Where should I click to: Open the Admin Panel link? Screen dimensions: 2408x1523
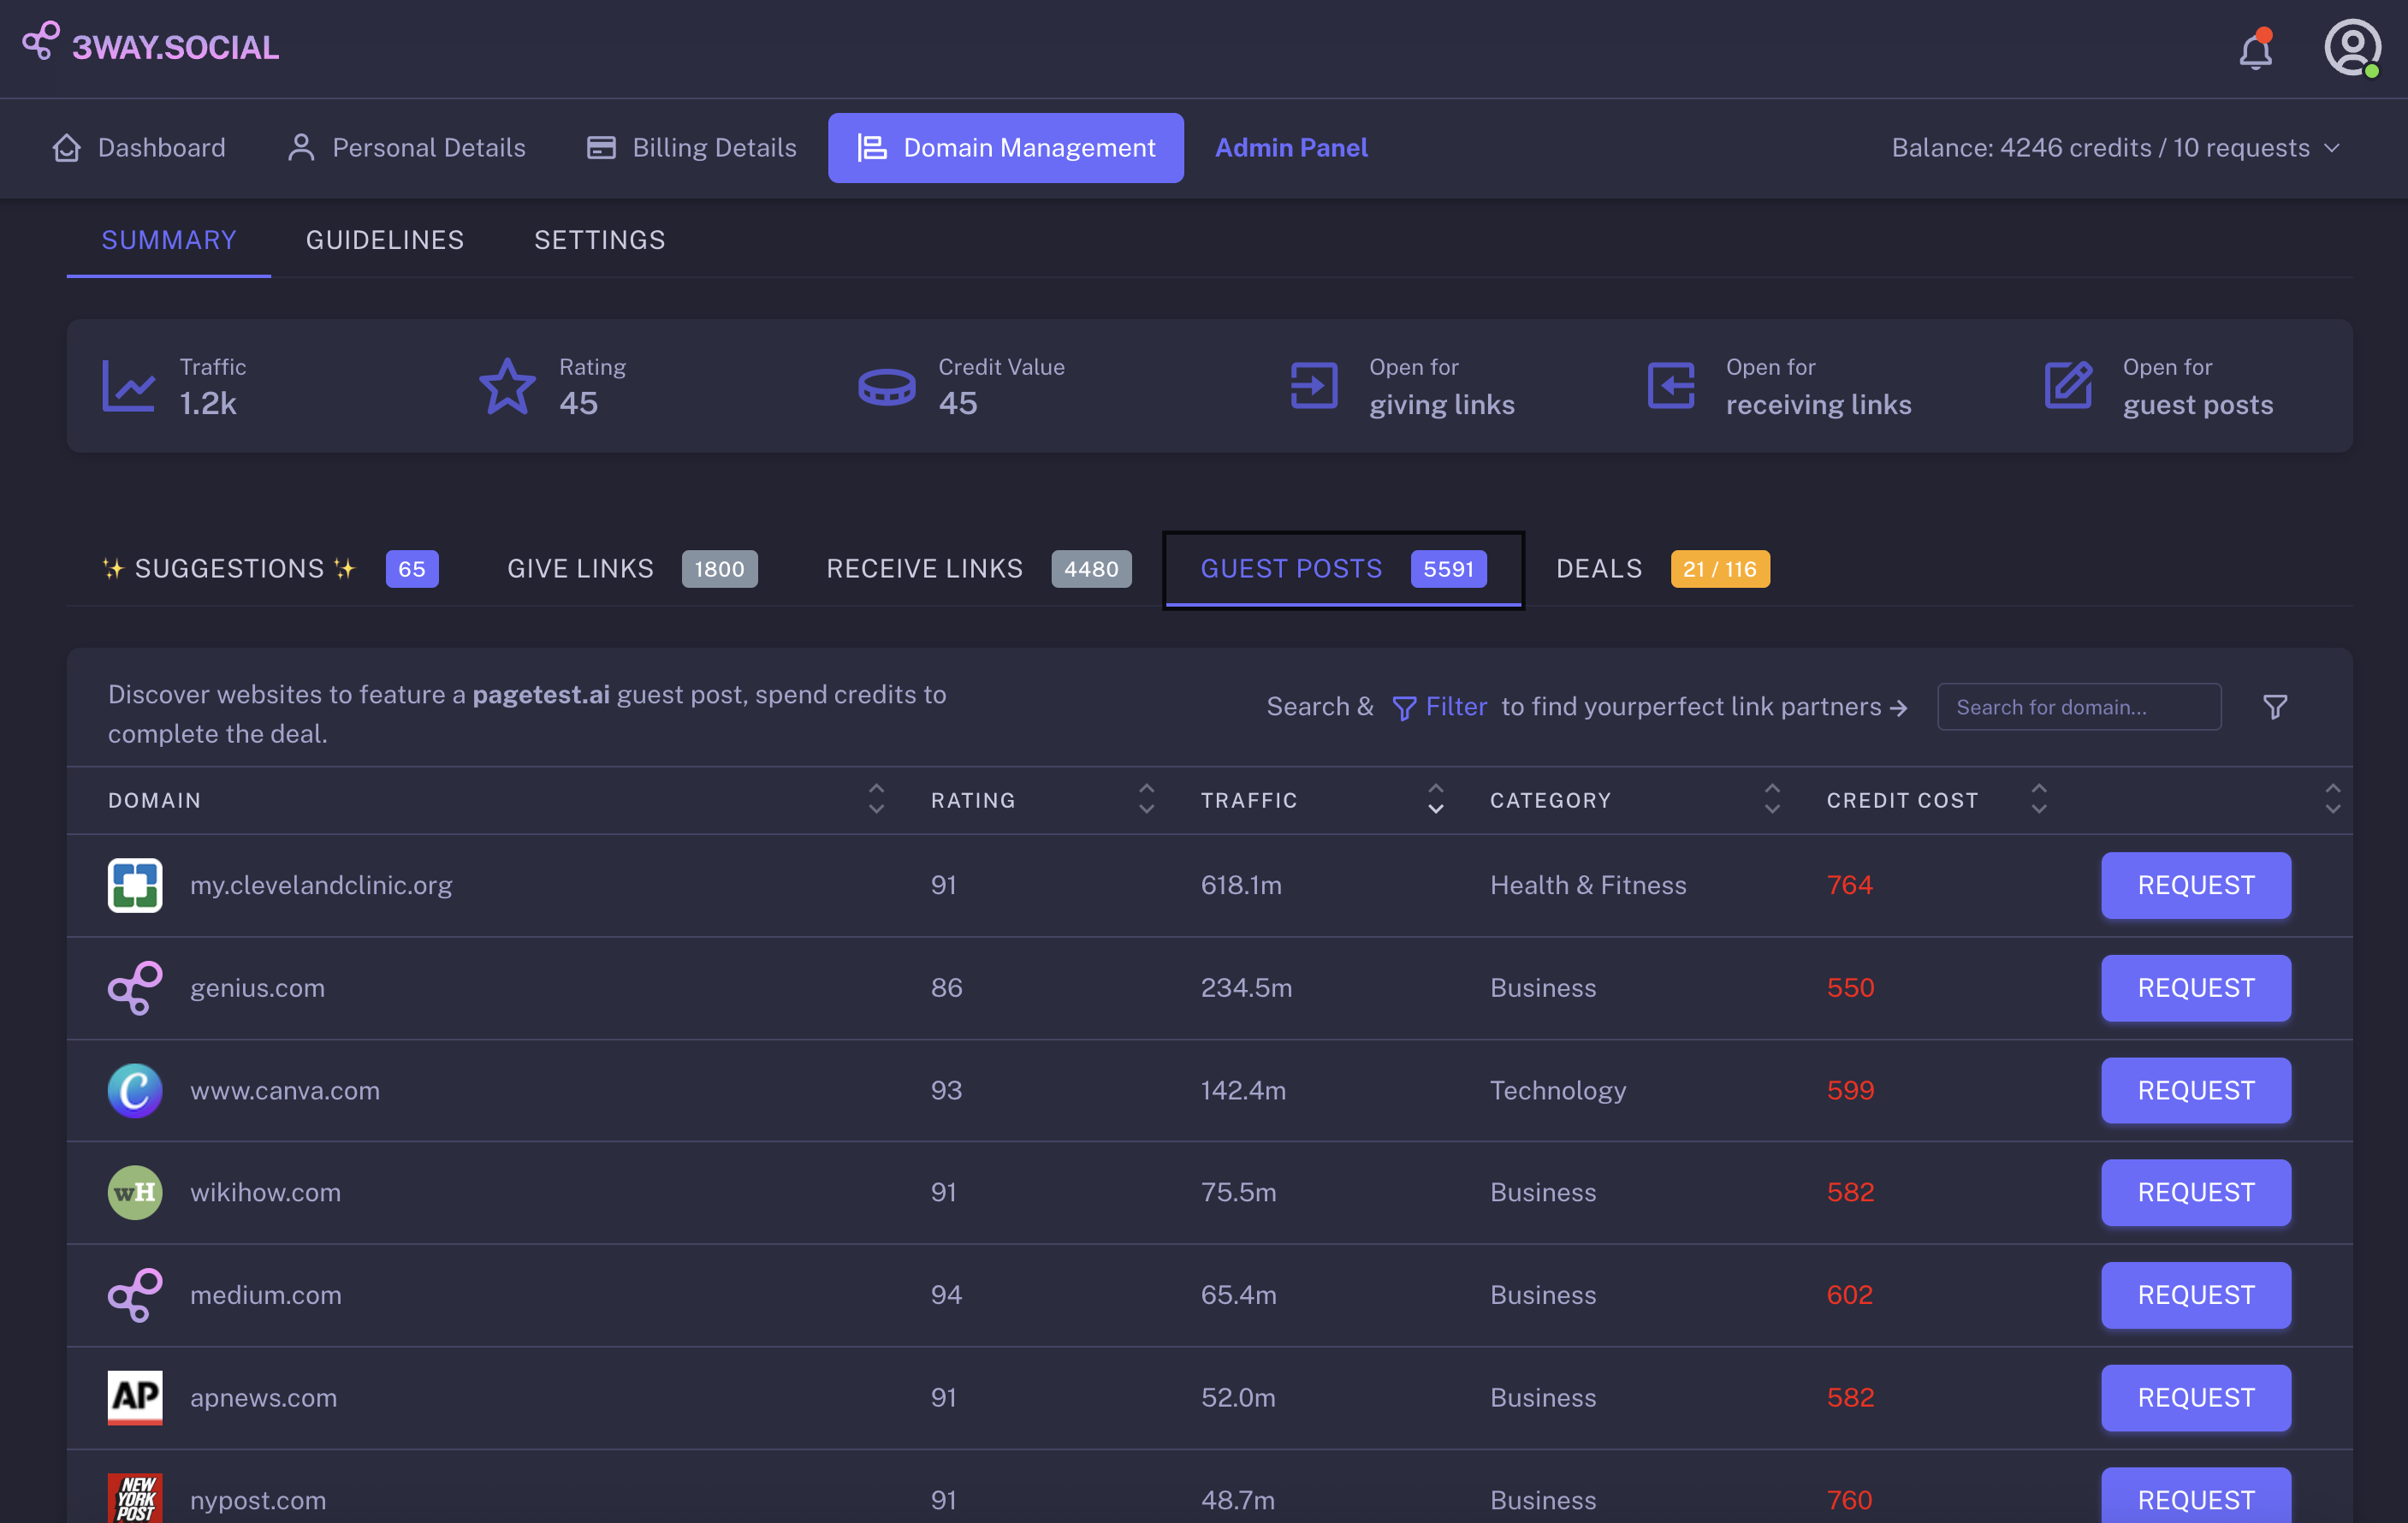tap(1291, 148)
